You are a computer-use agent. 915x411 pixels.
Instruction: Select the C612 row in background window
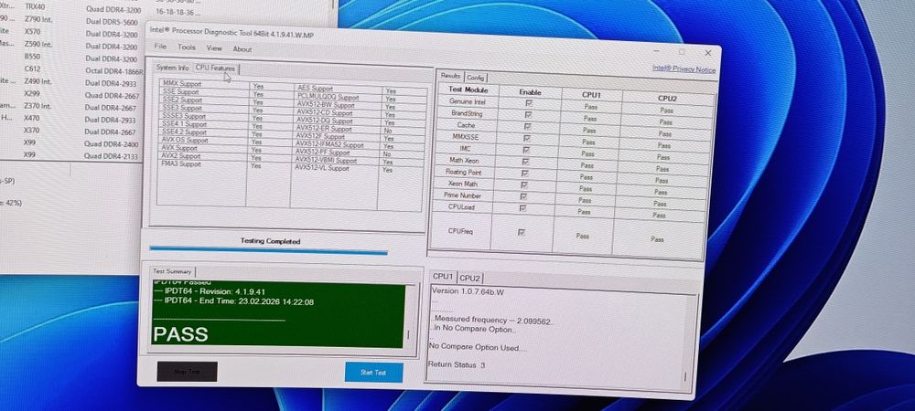coord(32,69)
